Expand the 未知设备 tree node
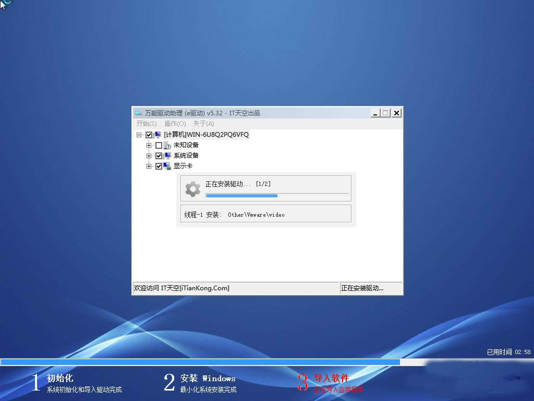Screen dimensions: 534x401 pyautogui.click(x=149, y=145)
